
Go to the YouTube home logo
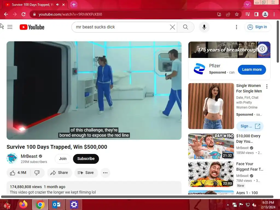[x=32, y=27]
